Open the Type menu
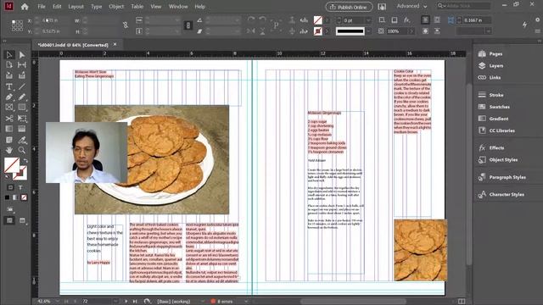The image size is (543, 305). pos(96,7)
